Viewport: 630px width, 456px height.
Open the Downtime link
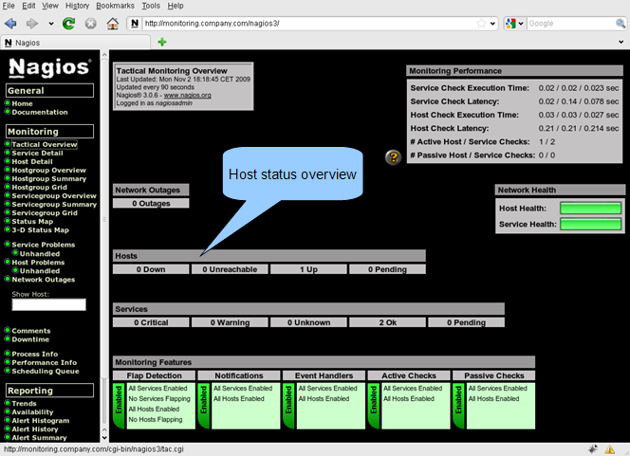point(30,339)
